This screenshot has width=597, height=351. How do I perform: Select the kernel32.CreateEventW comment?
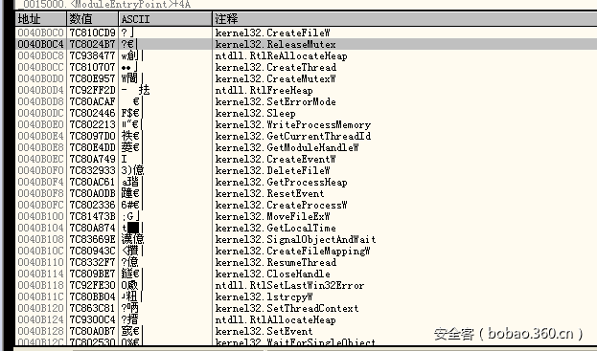[275, 159]
